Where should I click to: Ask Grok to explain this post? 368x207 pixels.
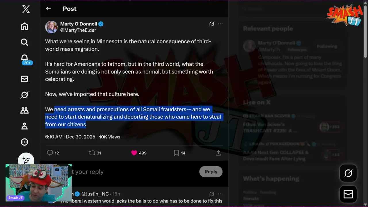[x=212, y=24]
